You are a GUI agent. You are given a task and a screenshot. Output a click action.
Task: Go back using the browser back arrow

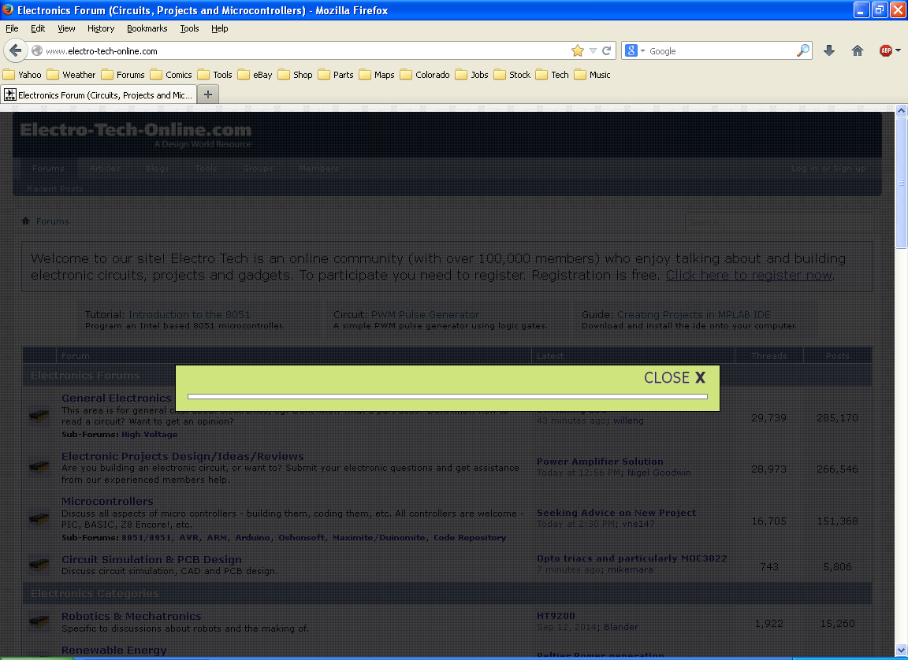click(16, 50)
